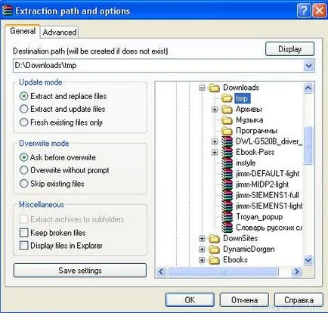Expand the Ebooks tree node
Screen dimensions: 328x313
202,260
